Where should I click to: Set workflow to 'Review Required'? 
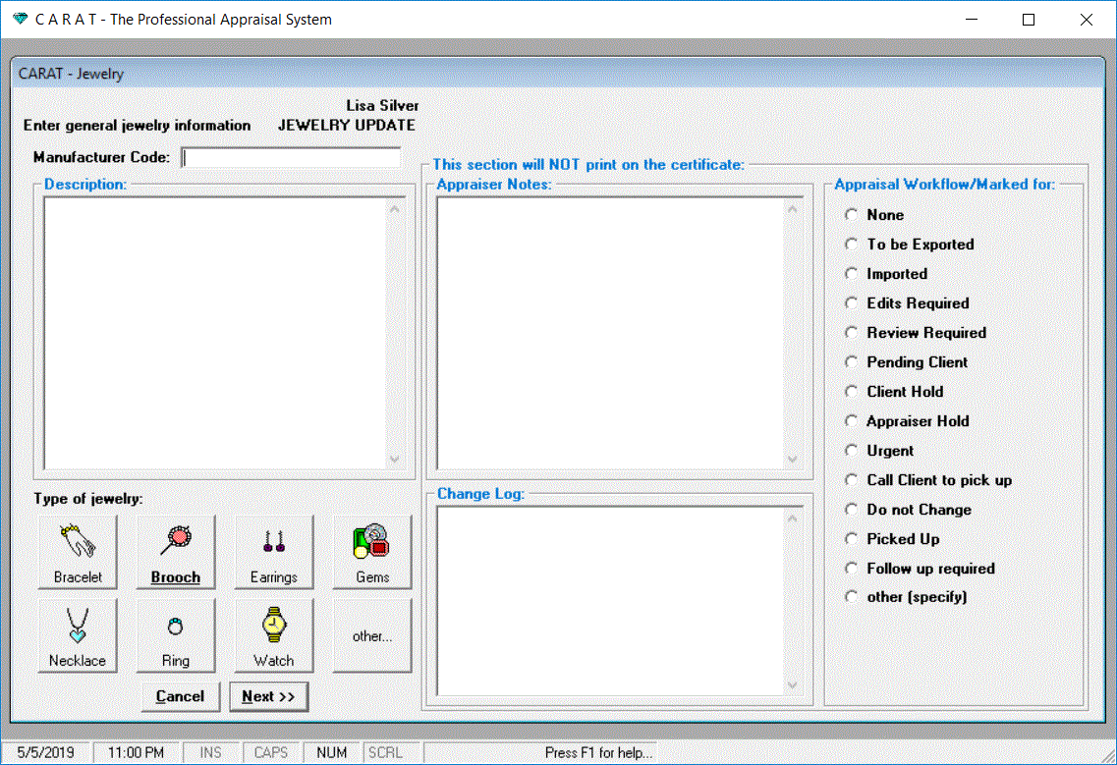[x=852, y=333]
